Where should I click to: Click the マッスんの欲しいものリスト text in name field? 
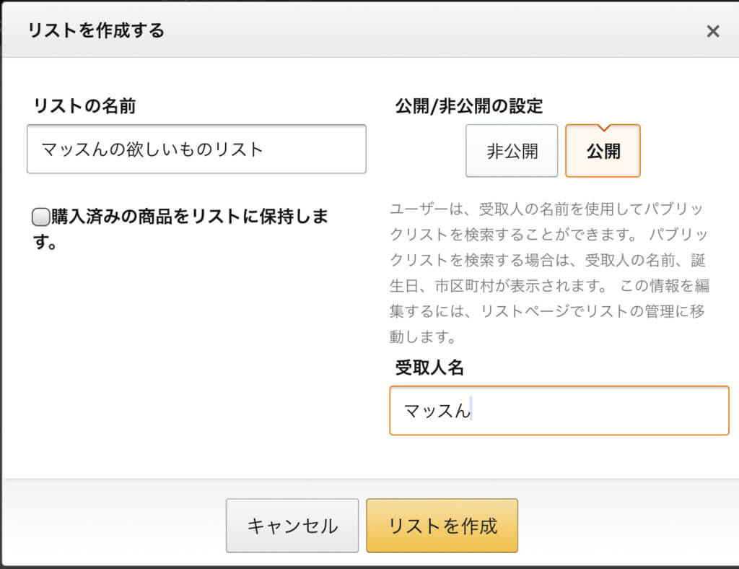point(152,149)
